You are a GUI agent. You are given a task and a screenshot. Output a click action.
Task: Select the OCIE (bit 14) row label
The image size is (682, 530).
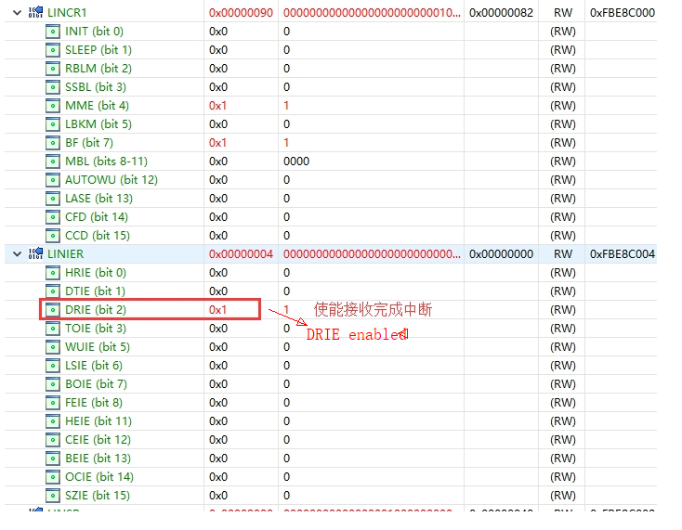point(99,477)
